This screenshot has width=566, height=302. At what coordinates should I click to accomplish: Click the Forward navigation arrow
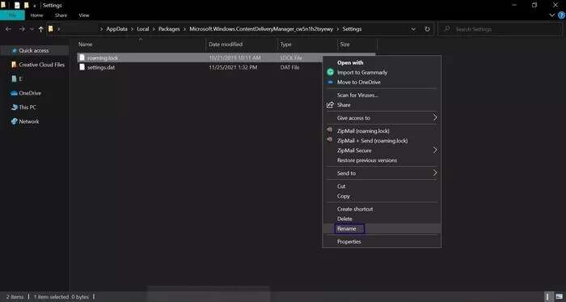[x=22, y=29]
